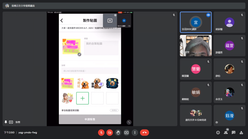248x139 pixels.
Task: Unpin the shared presentation pin icon
Action: pos(6,122)
